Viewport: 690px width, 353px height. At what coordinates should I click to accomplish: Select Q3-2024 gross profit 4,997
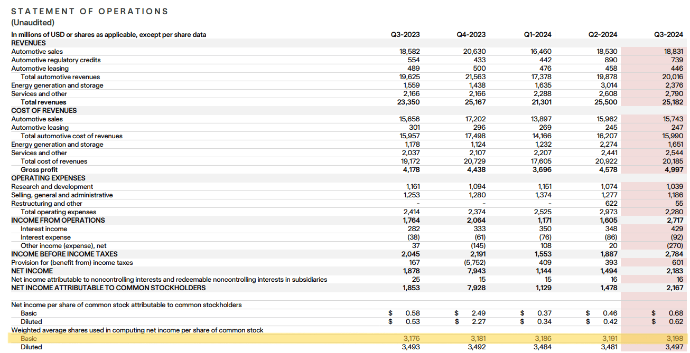pos(675,170)
